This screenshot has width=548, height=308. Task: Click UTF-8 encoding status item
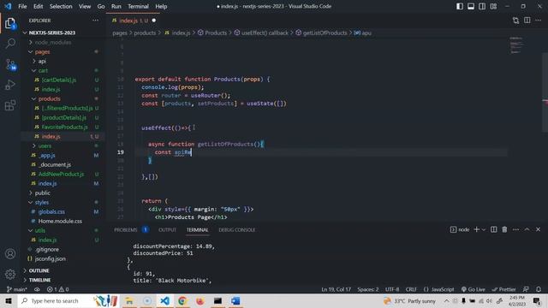392,289
